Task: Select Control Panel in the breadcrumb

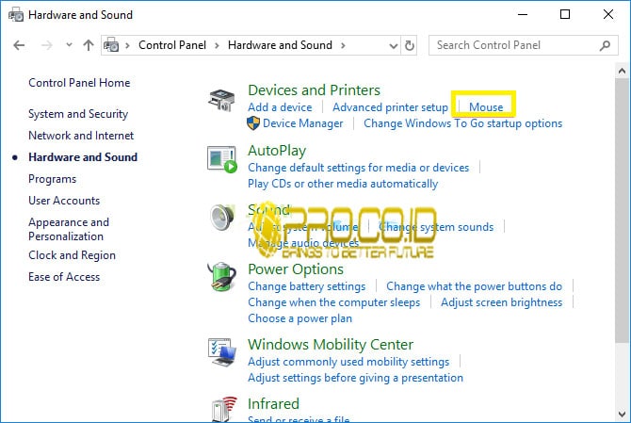Action: coord(172,45)
